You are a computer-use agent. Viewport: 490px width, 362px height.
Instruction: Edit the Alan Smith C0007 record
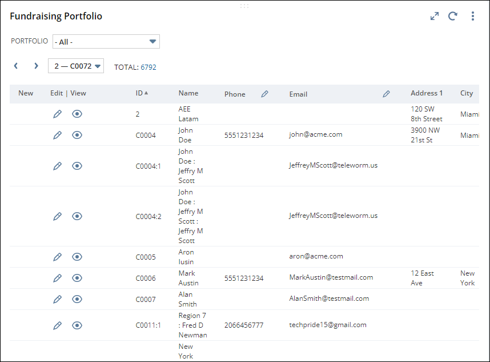(x=57, y=299)
